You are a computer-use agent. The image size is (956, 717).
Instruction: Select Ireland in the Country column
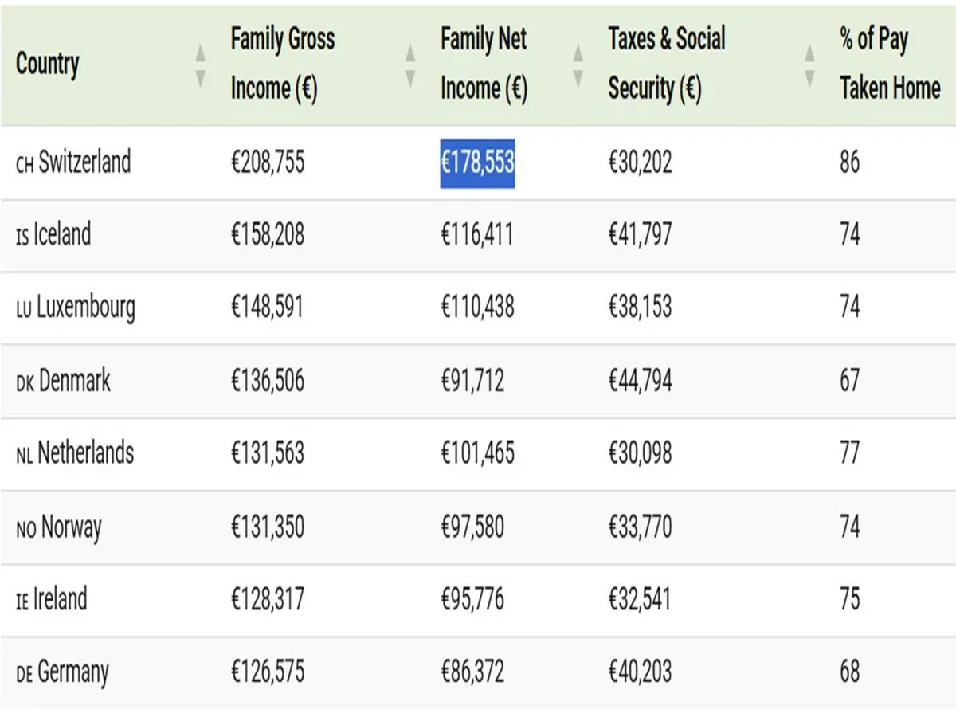pos(60,599)
